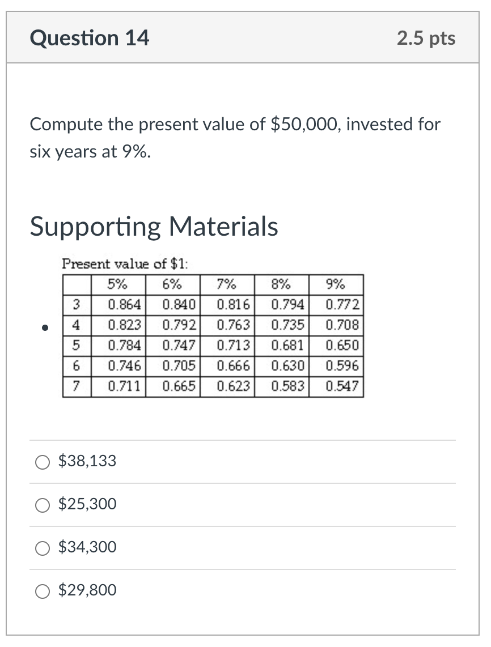
Task: Mark the $34,300 radio circle
Action: [x=43, y=548]
